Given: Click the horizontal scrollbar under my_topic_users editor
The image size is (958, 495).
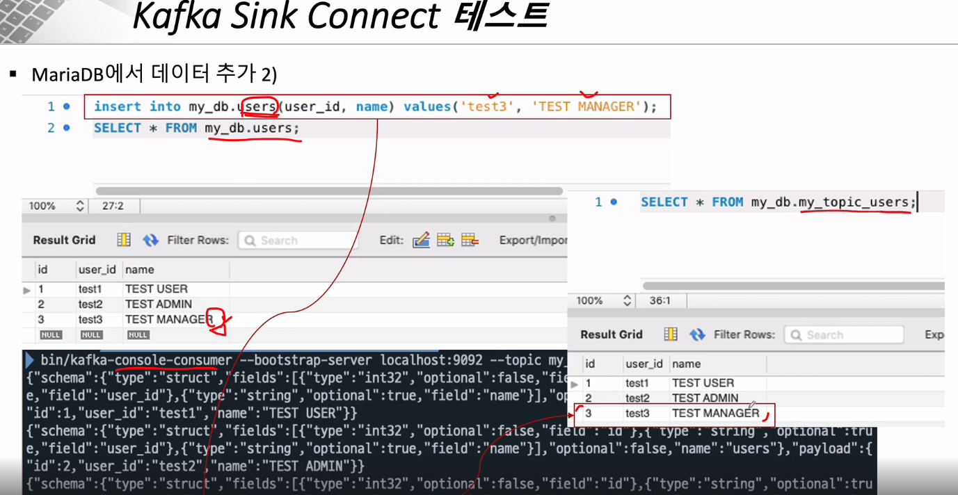Looking at the screenshot, I should pyautogui.click(x=793, y=286).
